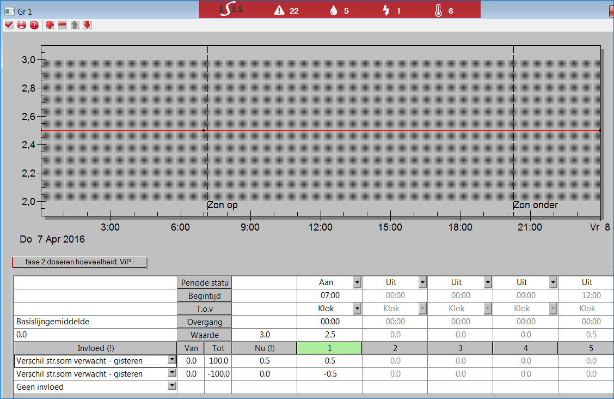Screen dimensions: 614x399
Task: Click the printer icon in the toolbar
Action: point(22,25)
